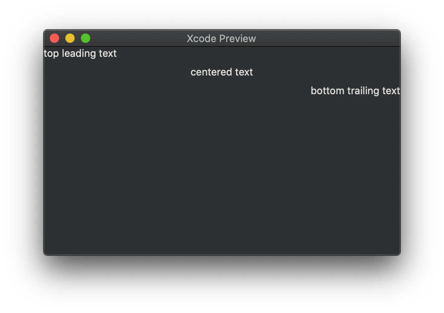Click the word 'text' in 'centered text'
444x313 pixels.
pyautogui.click(x=244, y=72)
